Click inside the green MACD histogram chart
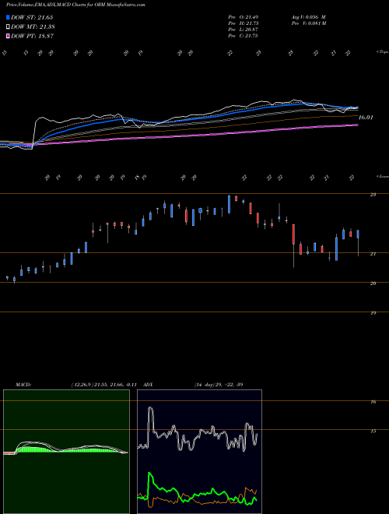The image size is (389, 514). click(66, 452)
